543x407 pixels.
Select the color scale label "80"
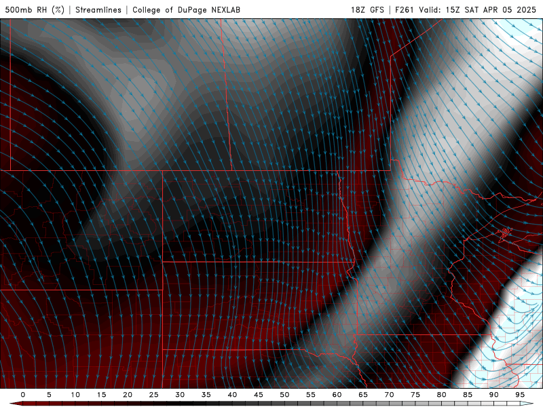pyautogui.click(x=441, y=395)
